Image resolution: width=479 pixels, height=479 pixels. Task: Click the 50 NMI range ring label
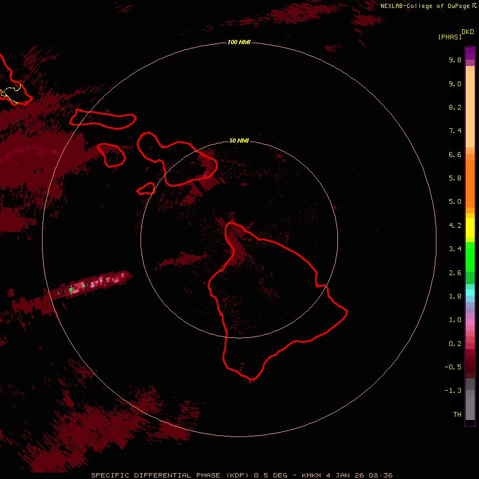[239, 141]
